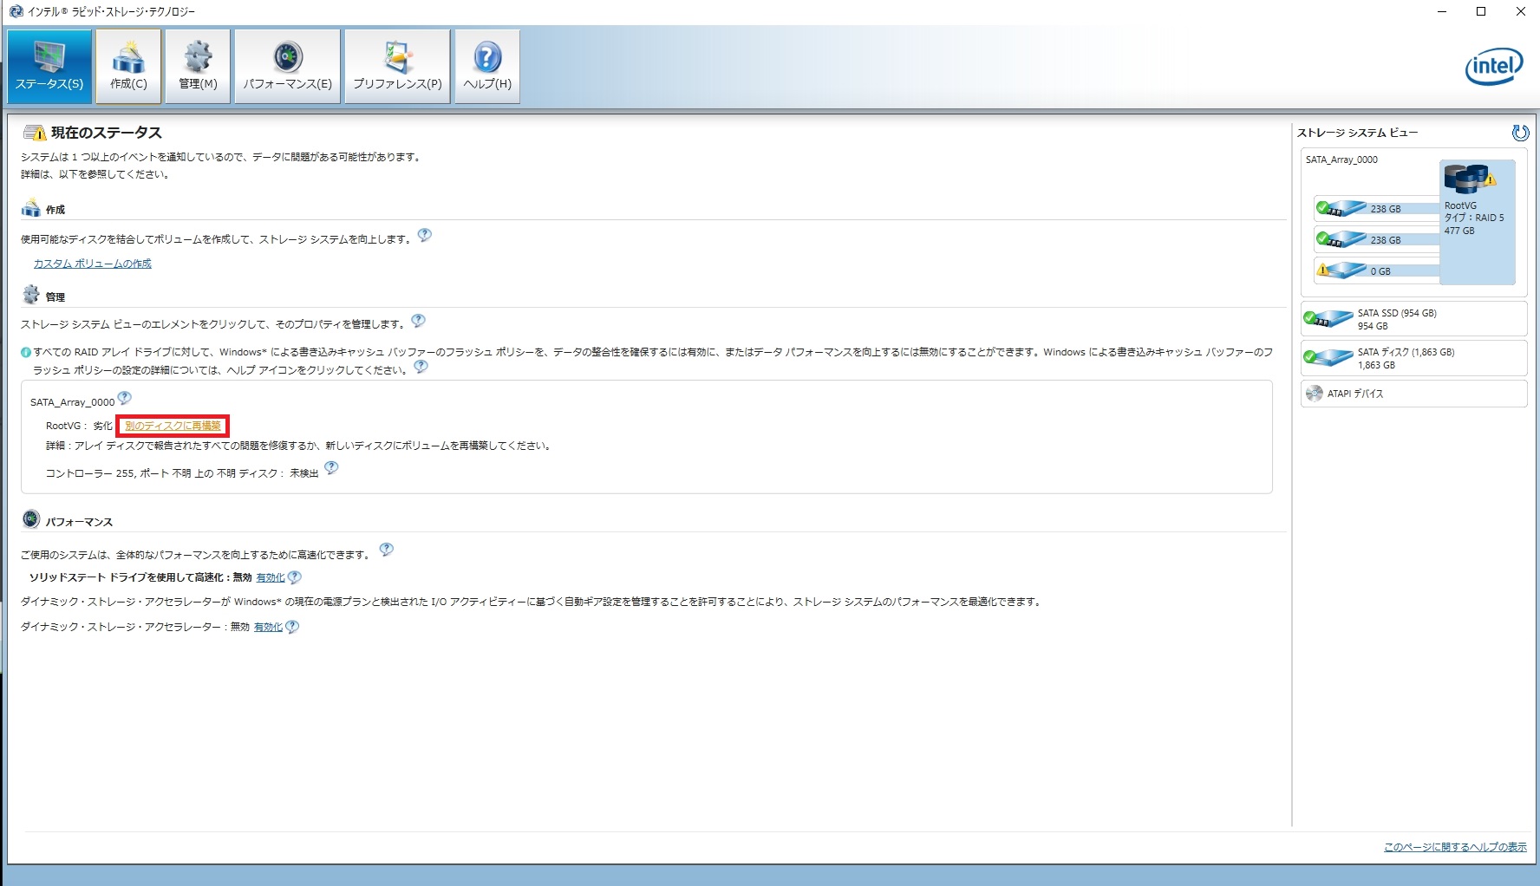Click the 管理 section gear icon
1540x886 pixels.
click(31, 296)
